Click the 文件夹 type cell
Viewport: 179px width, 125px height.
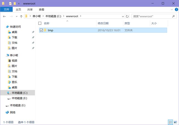click(129, 30)
